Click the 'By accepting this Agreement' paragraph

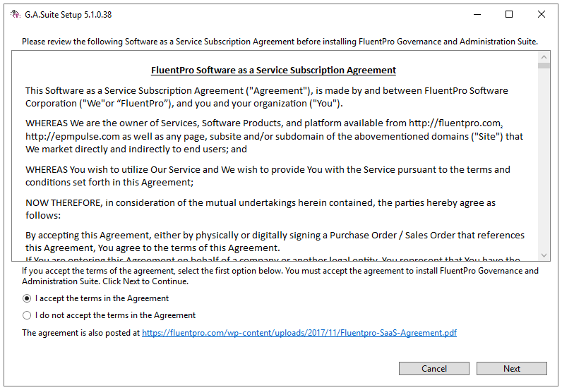pos(275,241)
